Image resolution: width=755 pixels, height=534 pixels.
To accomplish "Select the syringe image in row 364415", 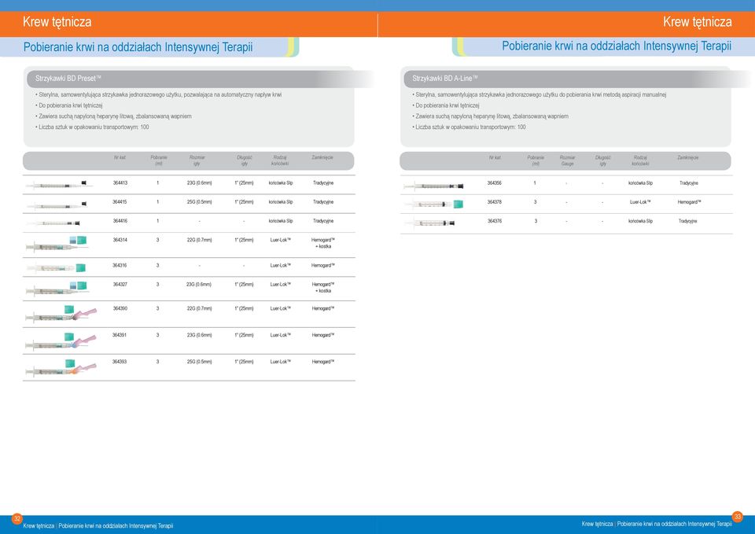I will (57, 205).
